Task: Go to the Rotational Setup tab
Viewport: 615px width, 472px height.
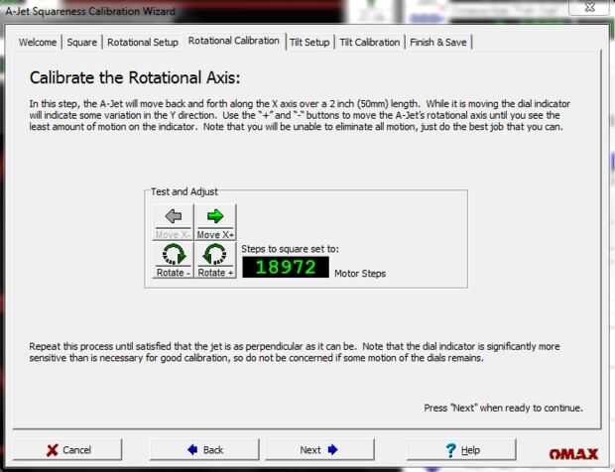Action: click(x=143, y=43)
